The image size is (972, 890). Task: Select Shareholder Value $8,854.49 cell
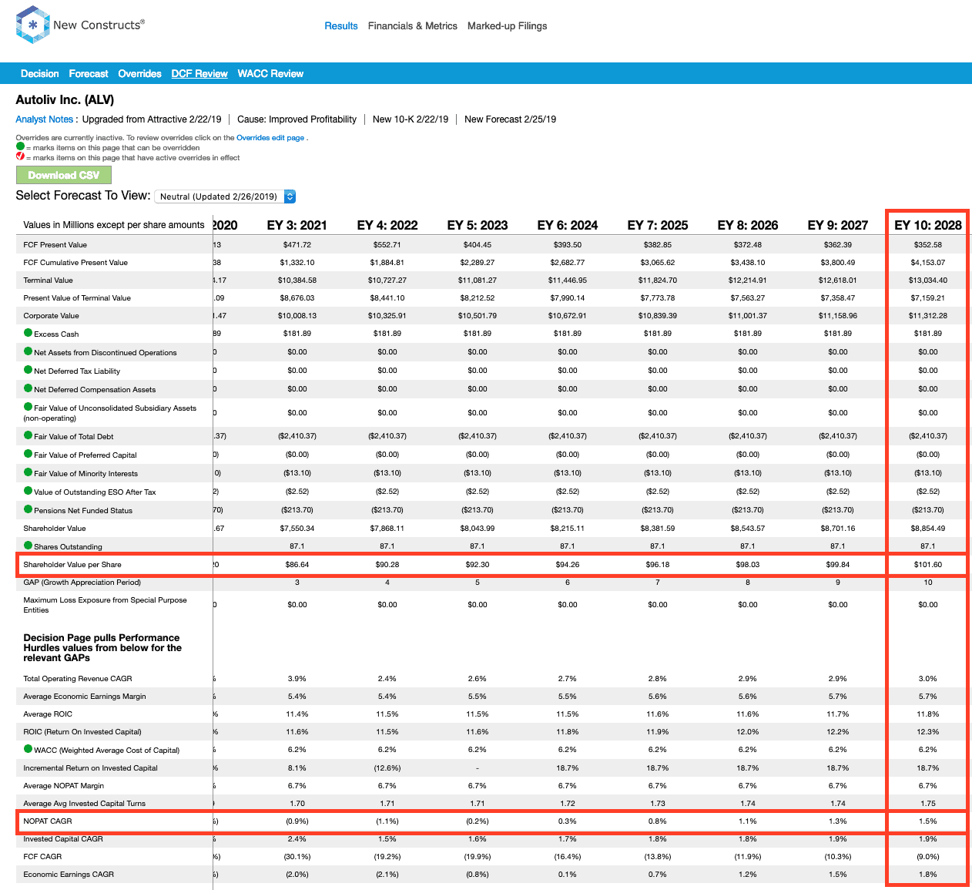point(928,529)
